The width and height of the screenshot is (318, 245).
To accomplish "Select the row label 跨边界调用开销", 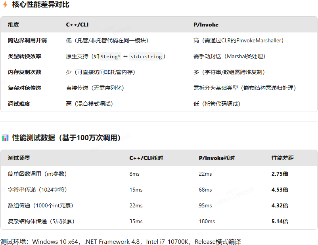I will pyautogui.click(x=27, y=40).
